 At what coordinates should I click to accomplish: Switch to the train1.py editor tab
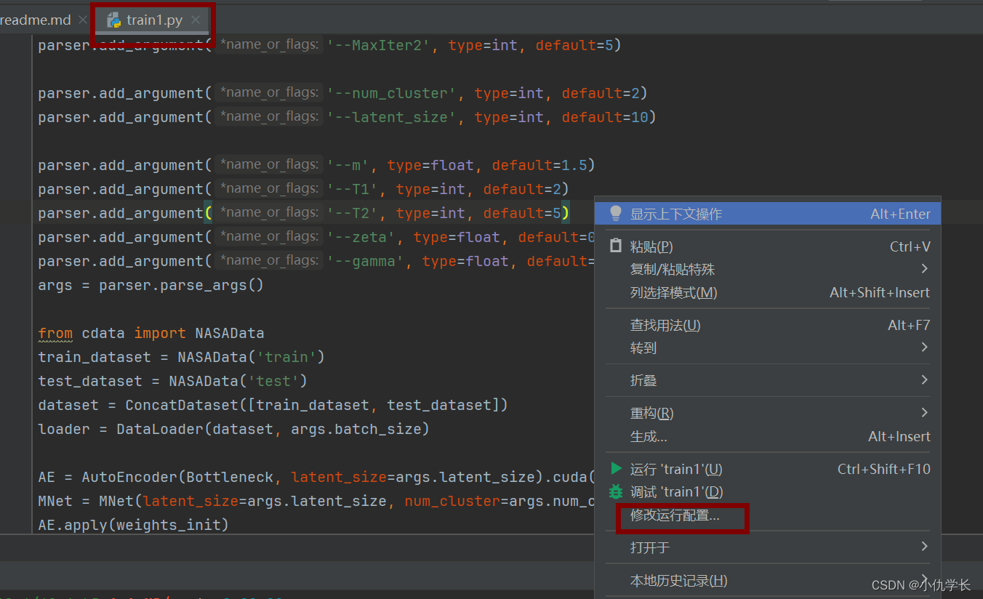pos(153,20)
